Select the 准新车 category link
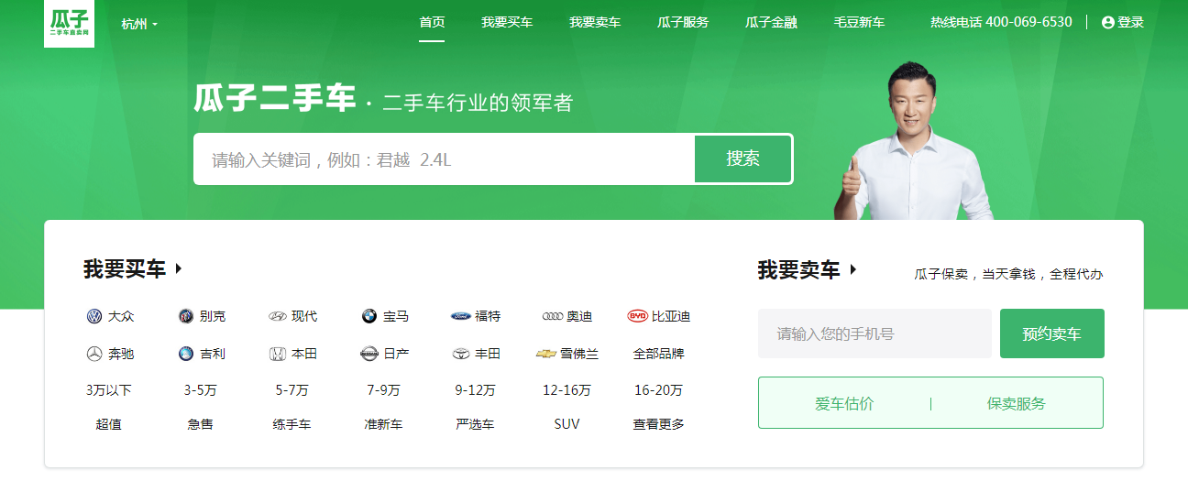Screen dimensions: 1188x481 pyautogui.click(x=383, y=424)
